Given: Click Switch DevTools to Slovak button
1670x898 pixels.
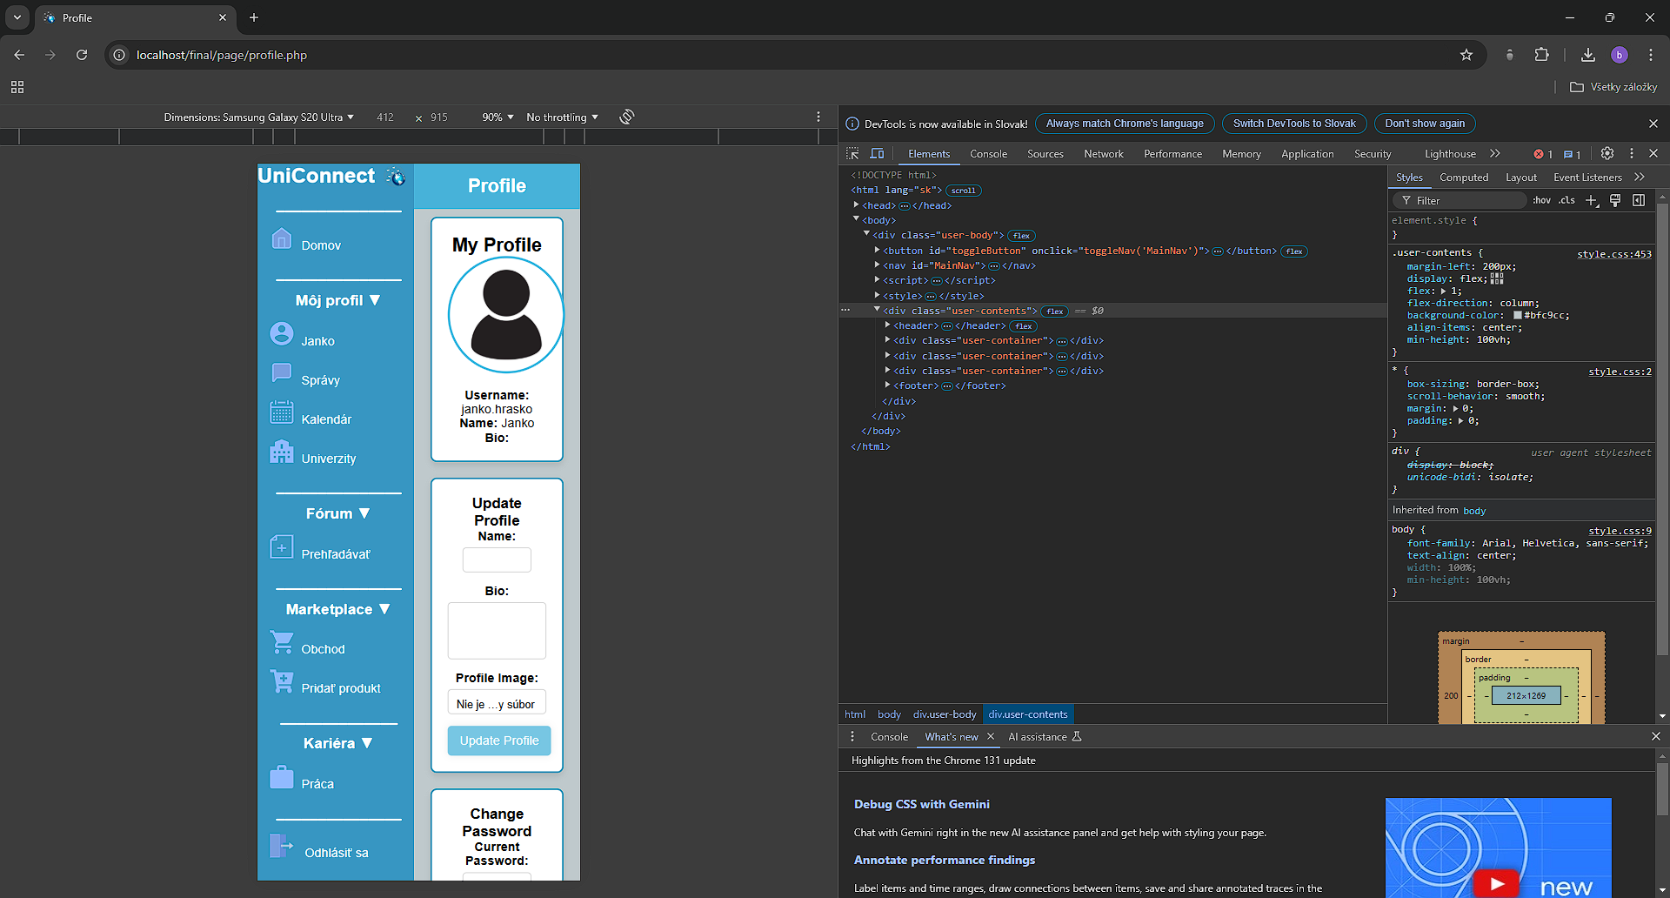Looking at the screenshot, I should pyautogui.click(x=1294, y=124).
